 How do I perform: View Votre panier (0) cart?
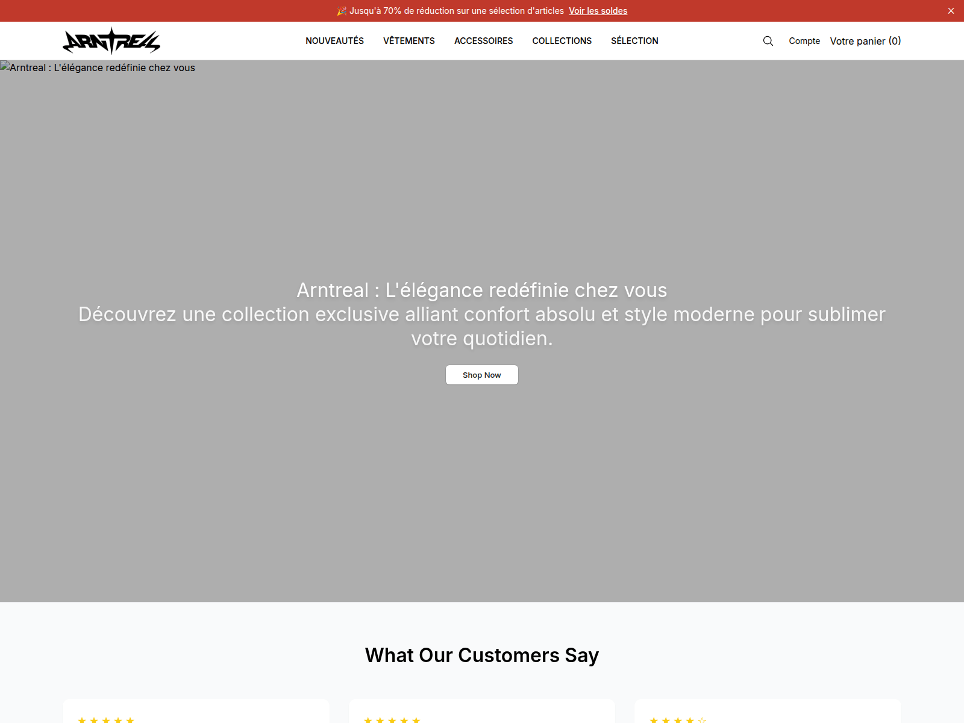[866, 41]
